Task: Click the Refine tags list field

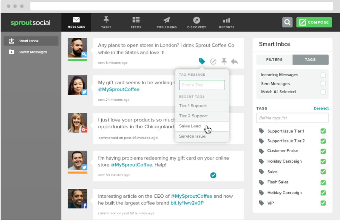Action: 292,118
